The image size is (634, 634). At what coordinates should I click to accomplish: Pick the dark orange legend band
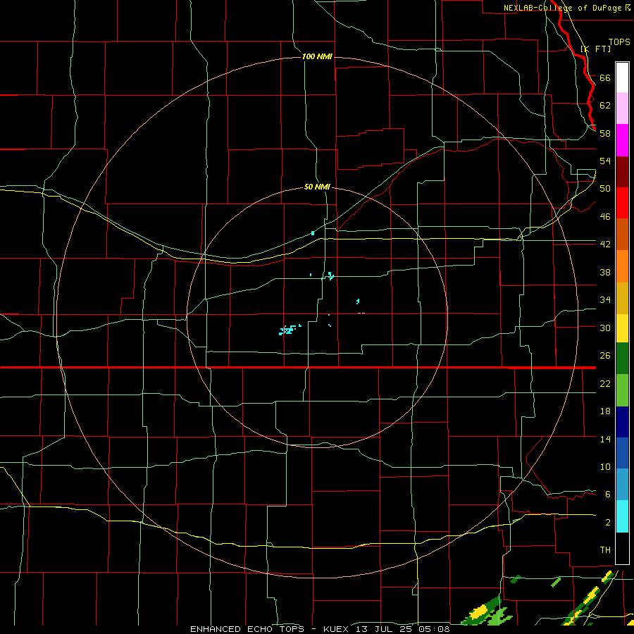[x=622, y=234]
